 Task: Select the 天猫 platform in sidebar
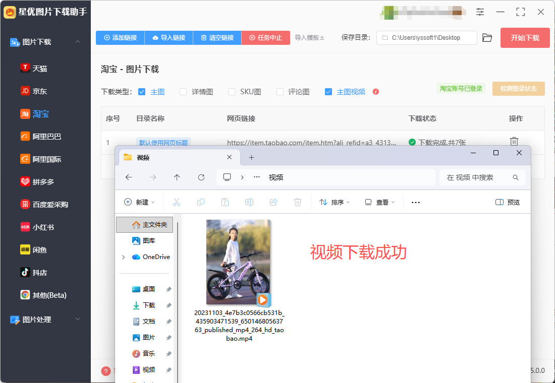tap(40, 69)
